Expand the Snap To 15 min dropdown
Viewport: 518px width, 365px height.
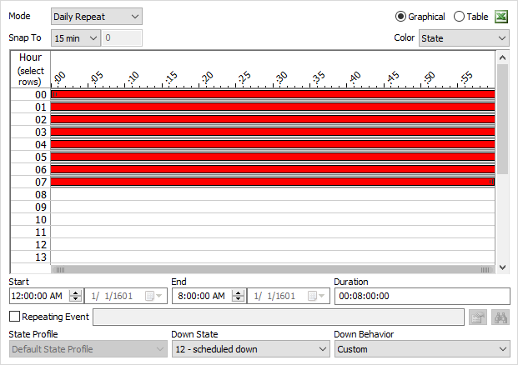[x=75, y=37]
